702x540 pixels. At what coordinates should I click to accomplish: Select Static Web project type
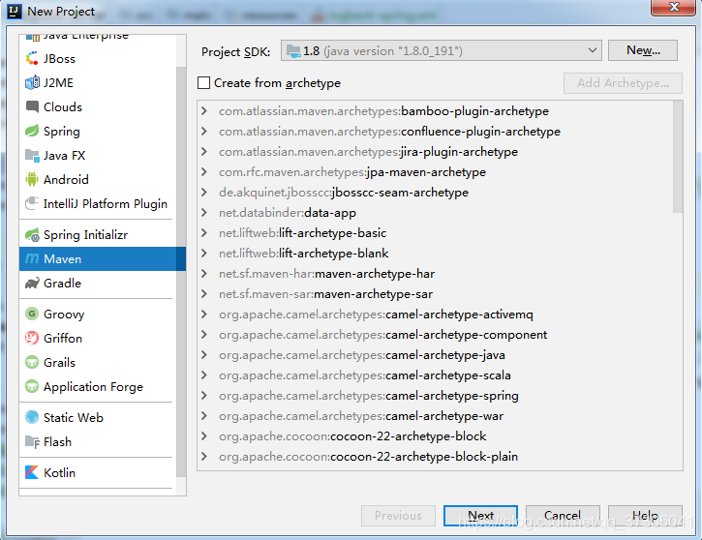pyautogui.click(x=98, y=417)
